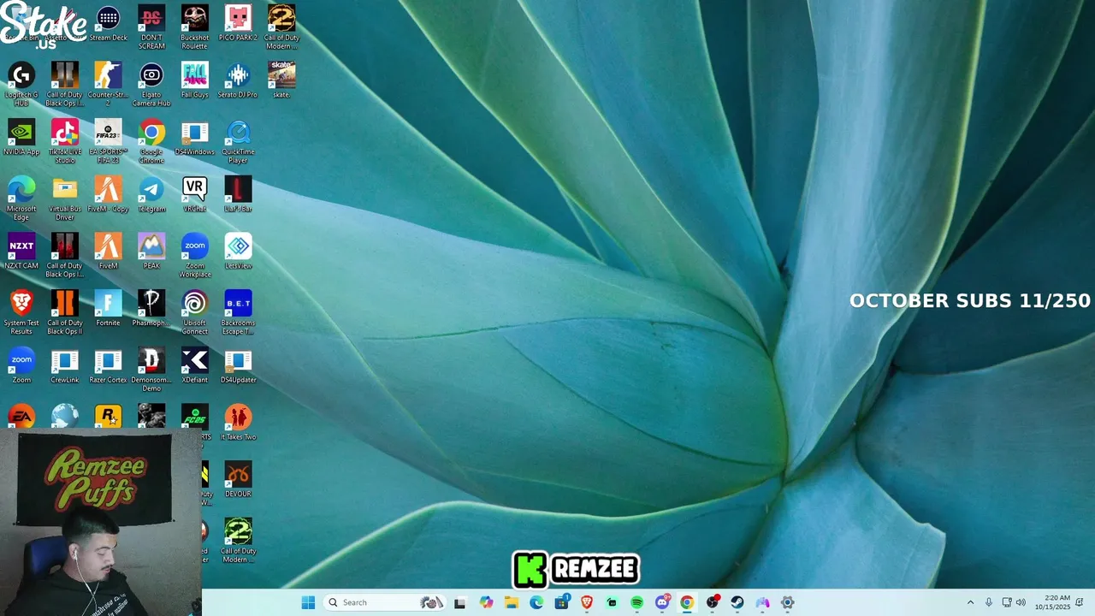
Task: Select the skate. game icon
Action: pos(281,80)
